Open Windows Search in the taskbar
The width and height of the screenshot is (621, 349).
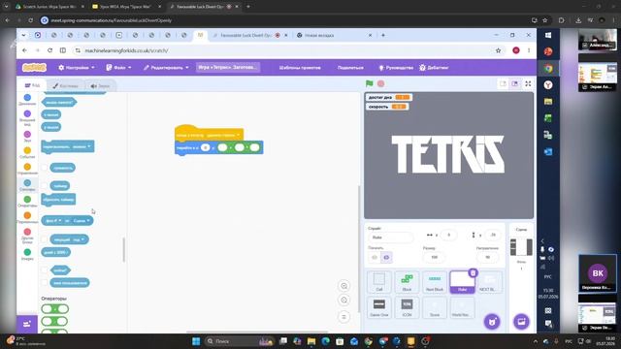[x=239, y=341]
